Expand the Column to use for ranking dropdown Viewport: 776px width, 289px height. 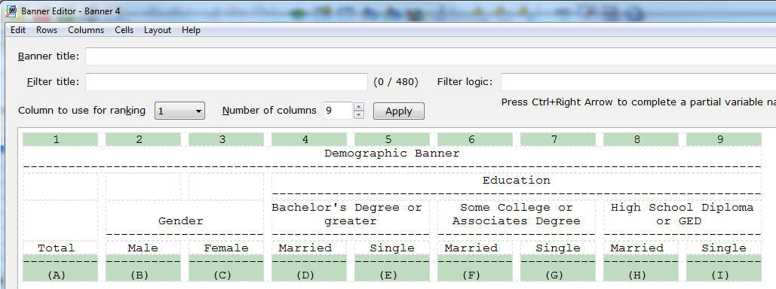(179, 111)
